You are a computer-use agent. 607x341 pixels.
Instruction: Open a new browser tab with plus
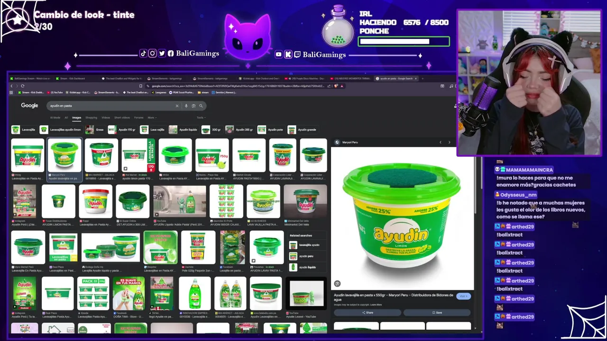pos(423,79)
